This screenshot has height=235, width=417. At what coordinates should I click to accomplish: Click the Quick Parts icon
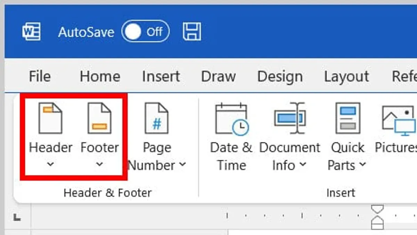point(347,118)
